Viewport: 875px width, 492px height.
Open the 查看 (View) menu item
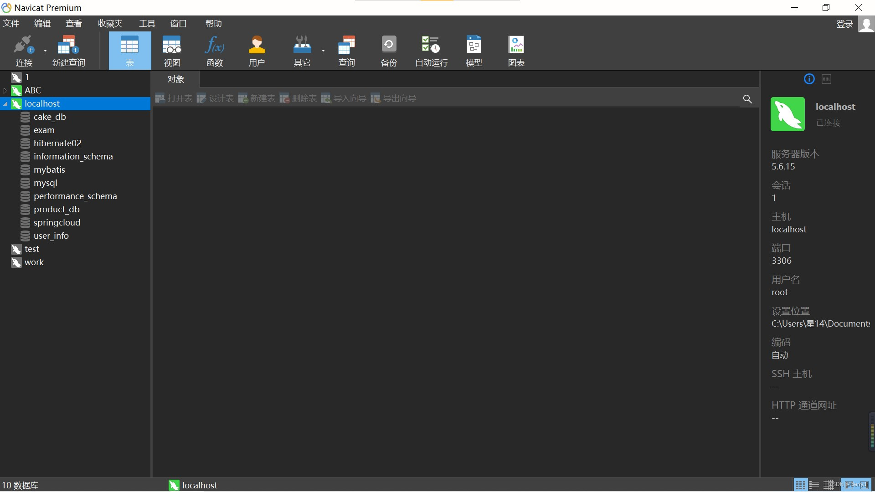[73, 23]
